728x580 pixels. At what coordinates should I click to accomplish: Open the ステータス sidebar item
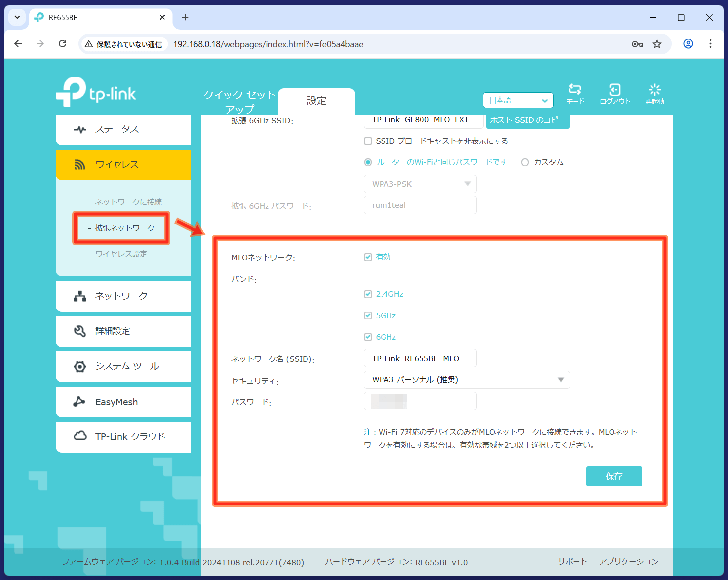pos(123,129)
